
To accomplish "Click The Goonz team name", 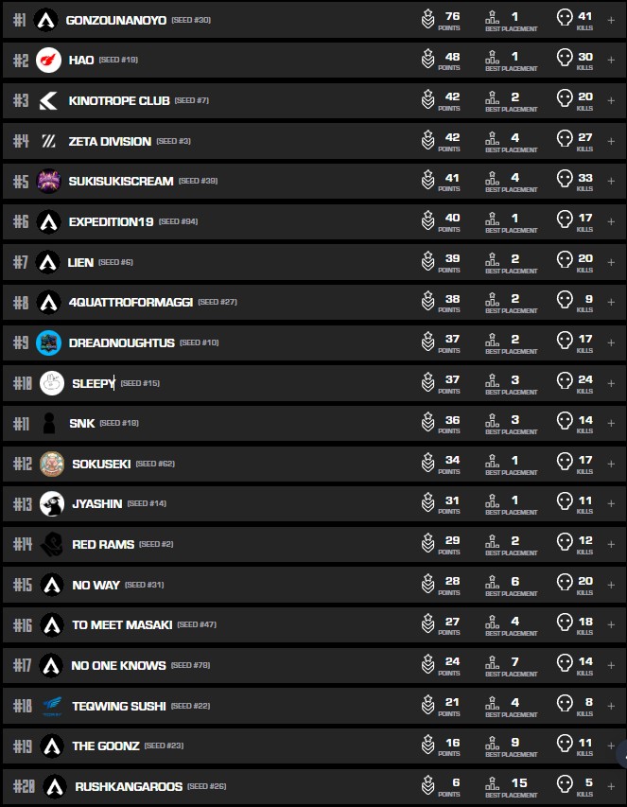I will coord(106,746).
